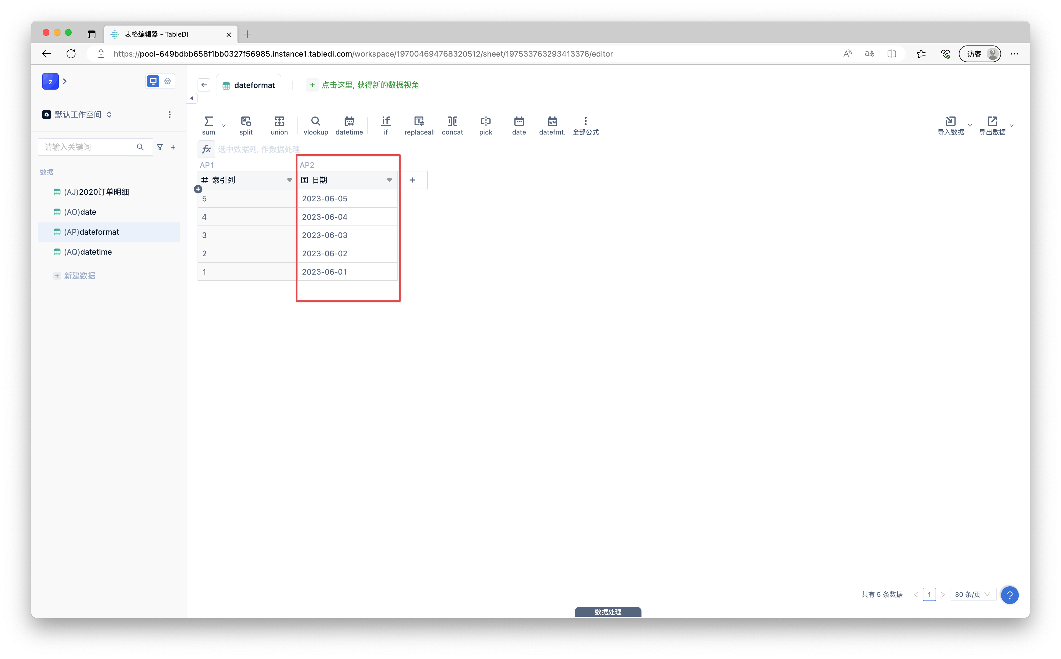This screenshot has width=1061, height=659.
Task: Open the date formula tool
Action: point(519,126)
